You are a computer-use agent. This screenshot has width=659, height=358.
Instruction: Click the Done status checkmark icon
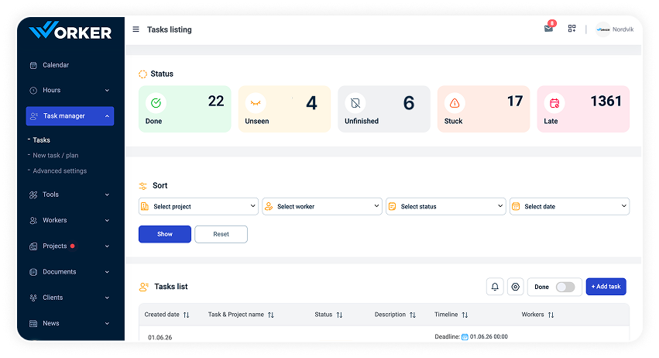pyautogui.click(x=156, y=102)
